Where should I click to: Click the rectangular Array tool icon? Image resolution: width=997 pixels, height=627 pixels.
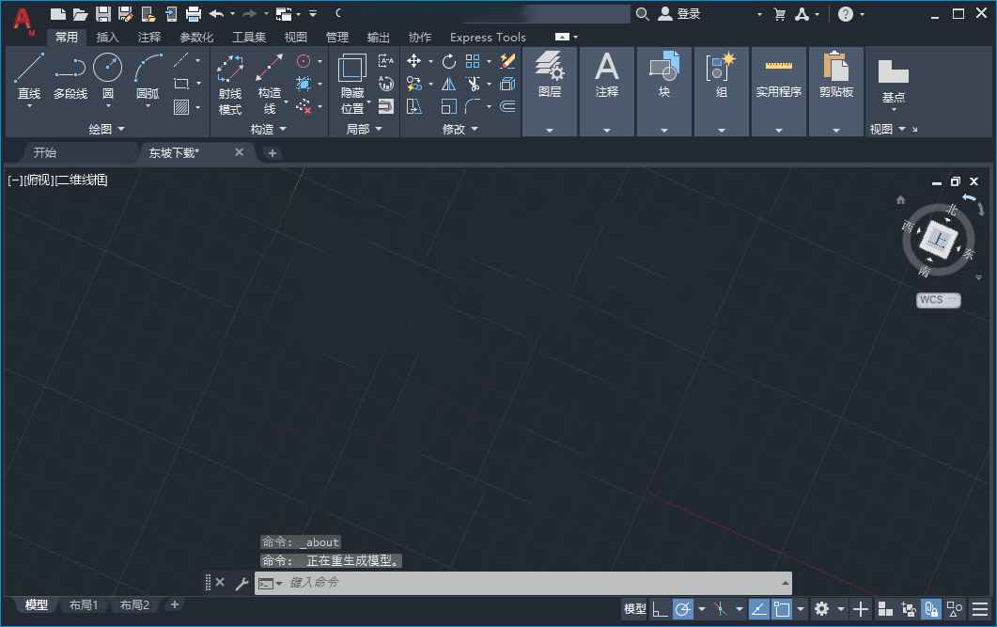point(473,61)
